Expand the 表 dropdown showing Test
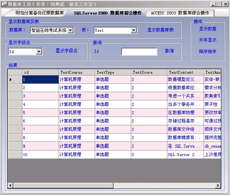The height and width of the screenshot is (195, 230). pos(133,30)
